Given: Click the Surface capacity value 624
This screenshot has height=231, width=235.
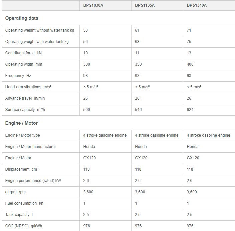Looking at the screenshot, I should [190, 110].
